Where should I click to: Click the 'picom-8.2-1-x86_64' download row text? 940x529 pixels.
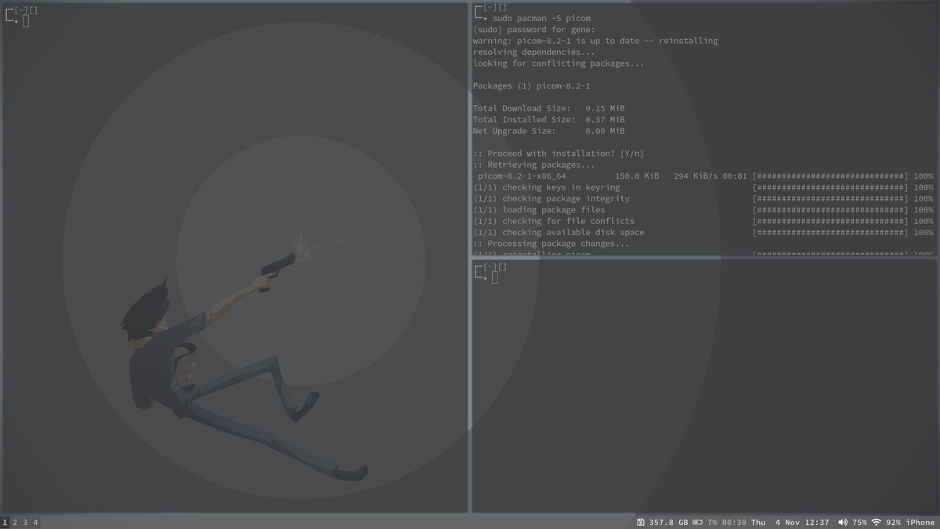click(522, 176)
